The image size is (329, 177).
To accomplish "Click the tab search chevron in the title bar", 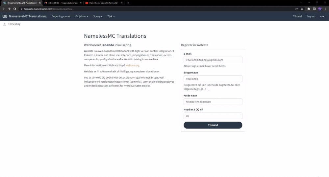I will [301, 3].
